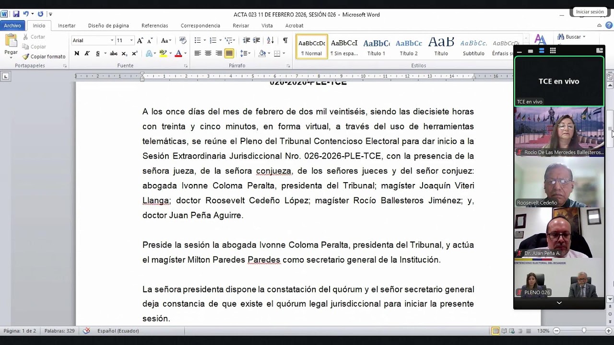Switch to print layout view in status bar
This screenshot has height=345, width=614.
(x=496, y=331)
